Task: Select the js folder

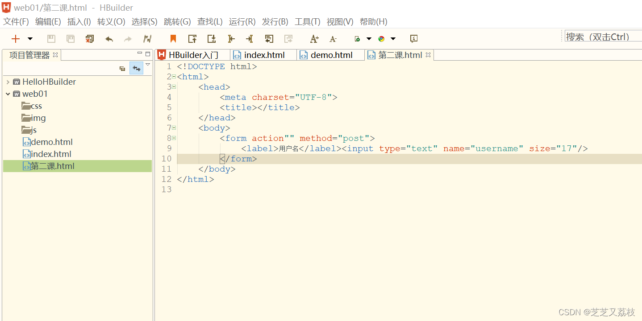Action: (x=29, y=130)
